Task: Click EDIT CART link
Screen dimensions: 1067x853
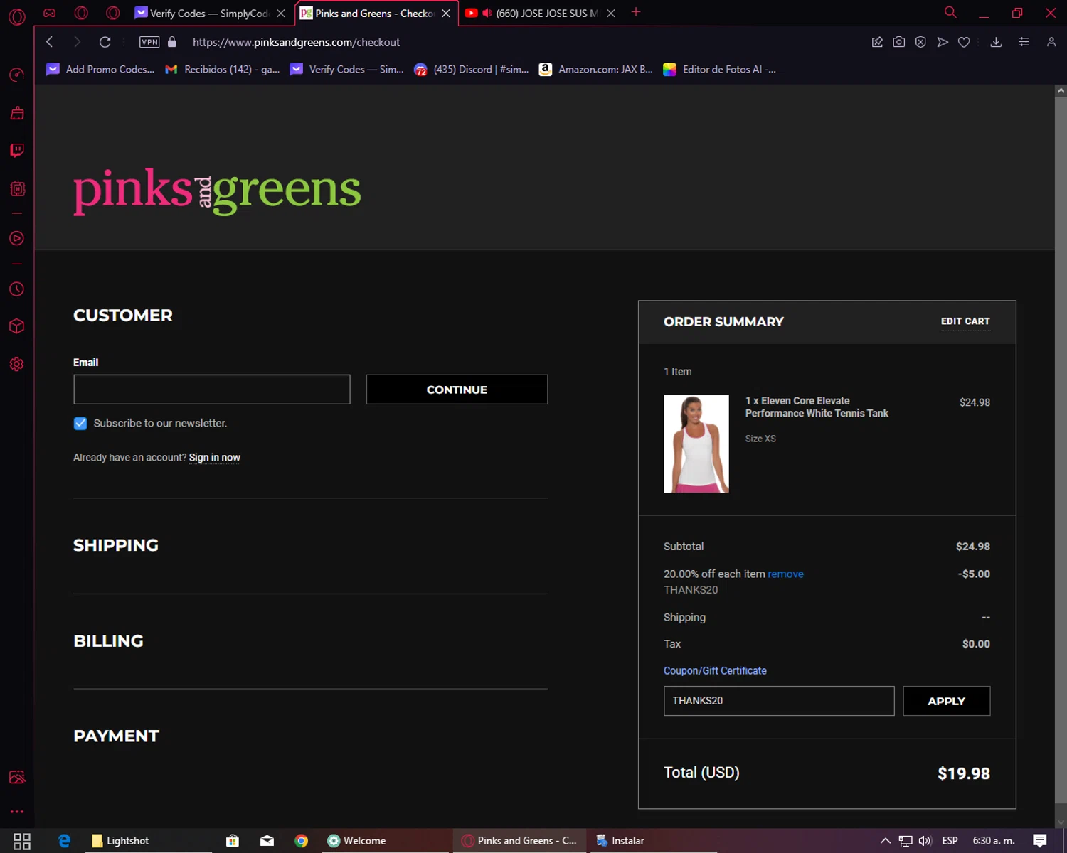Action: (965, 321)
